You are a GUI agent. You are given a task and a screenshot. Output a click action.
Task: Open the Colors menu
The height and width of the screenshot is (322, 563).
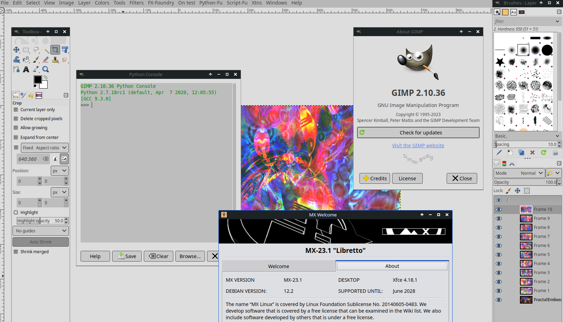(x=102, y=3)
